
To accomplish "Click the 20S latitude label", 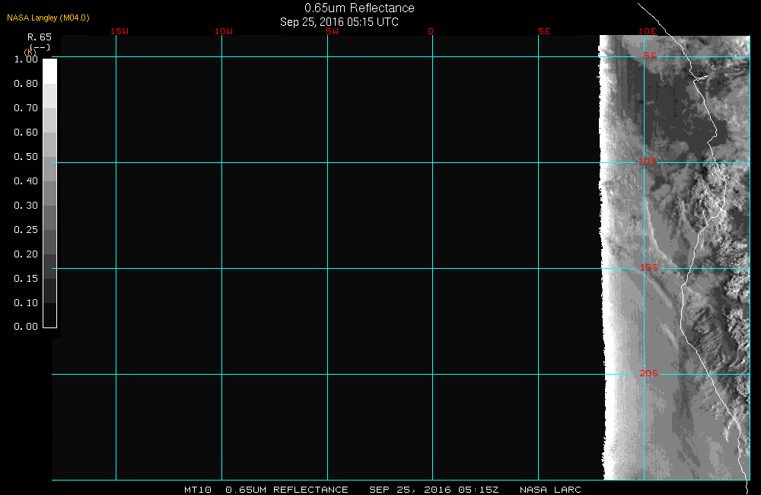I will tap(648, 373).
